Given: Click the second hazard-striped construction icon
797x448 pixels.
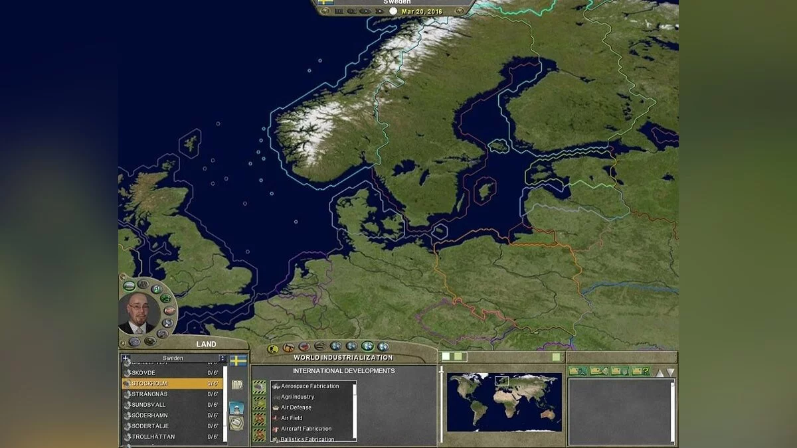Looking at the screenshot, I should [x=259, y=403].
